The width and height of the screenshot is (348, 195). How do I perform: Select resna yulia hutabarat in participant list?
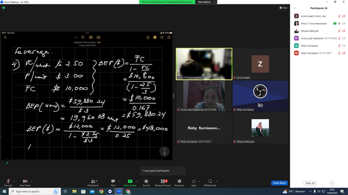tap(319, 38)
